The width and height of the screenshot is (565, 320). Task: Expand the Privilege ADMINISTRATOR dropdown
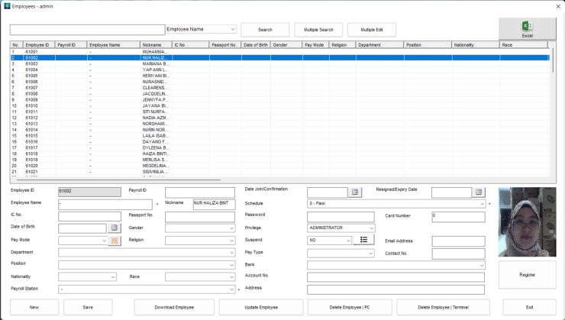tap(371, 228)
